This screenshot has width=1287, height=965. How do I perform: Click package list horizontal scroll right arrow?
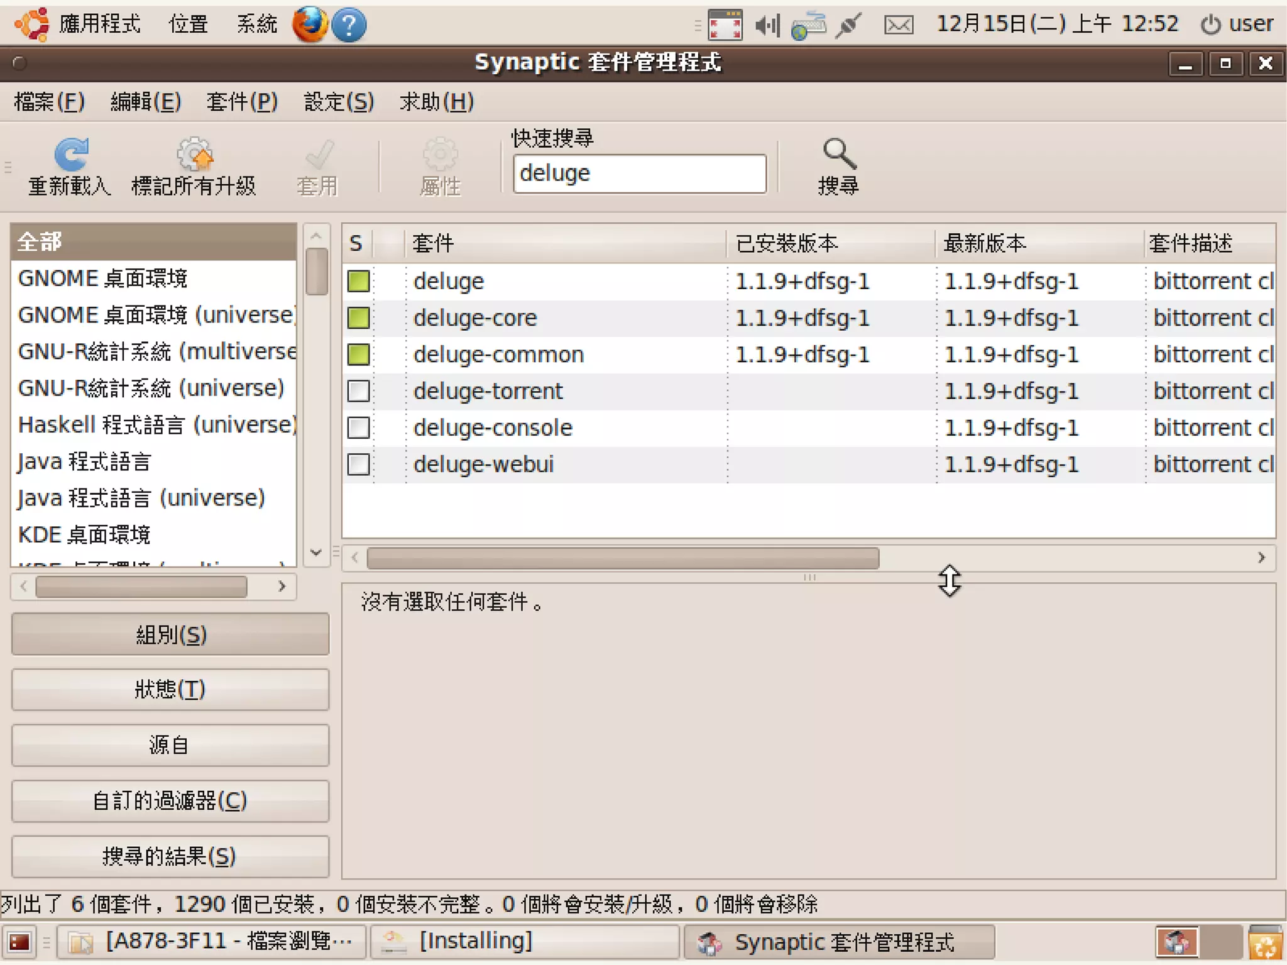coord(1261,558)
